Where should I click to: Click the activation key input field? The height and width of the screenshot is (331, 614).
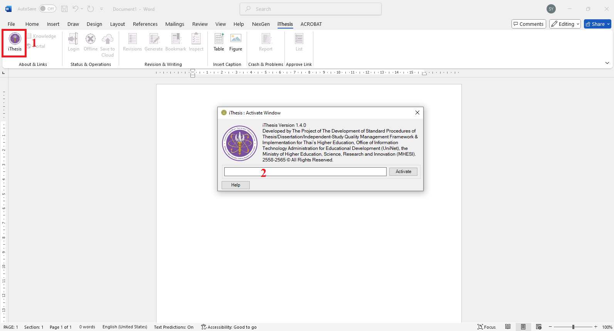(305, 172)
